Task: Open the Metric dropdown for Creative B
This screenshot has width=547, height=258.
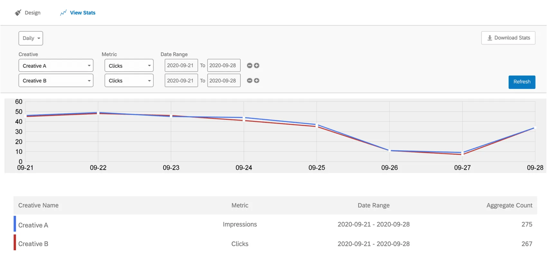Action: (129, 80)
